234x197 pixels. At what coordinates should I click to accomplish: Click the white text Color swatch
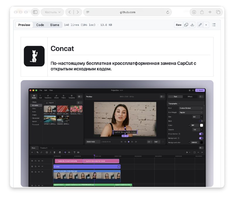(202, 125)
